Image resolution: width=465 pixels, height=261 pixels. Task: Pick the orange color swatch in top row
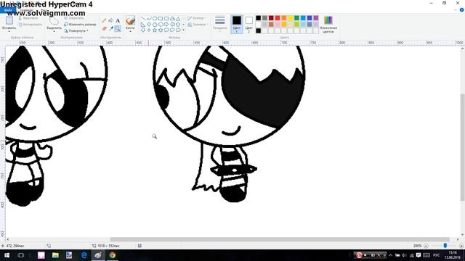coord(284,18)
